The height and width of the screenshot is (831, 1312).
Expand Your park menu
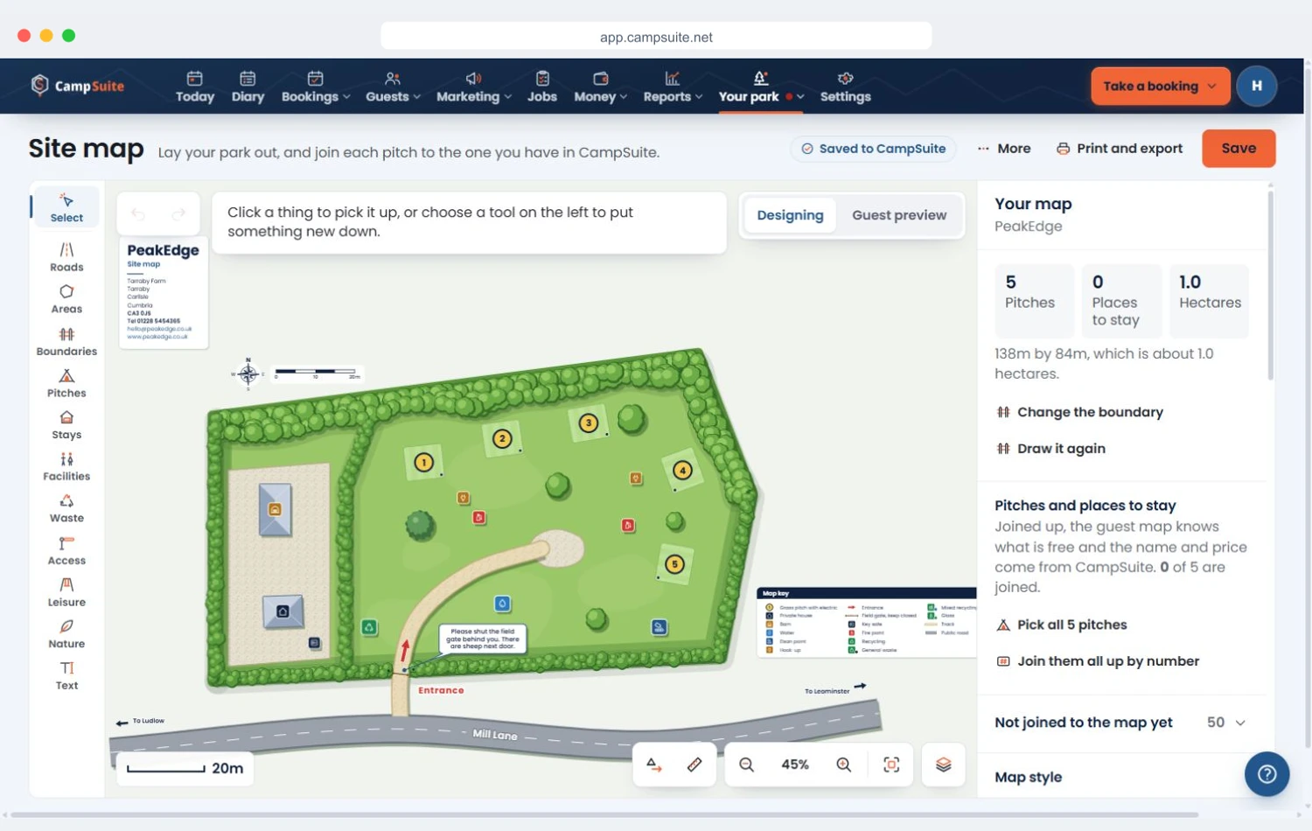click(x=761, y=87)
